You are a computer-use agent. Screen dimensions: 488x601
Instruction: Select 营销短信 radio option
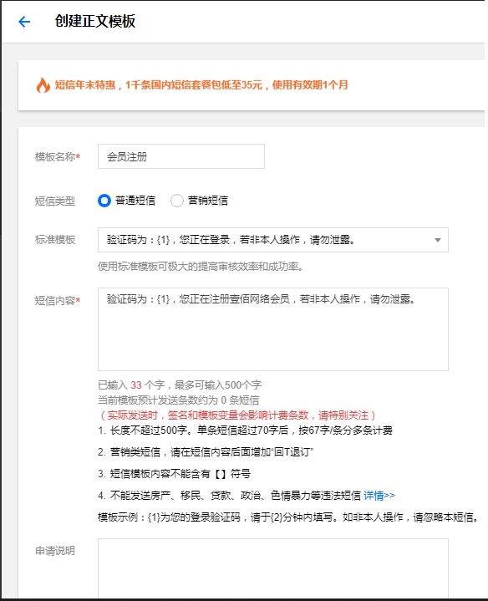(x=177, y=201)
